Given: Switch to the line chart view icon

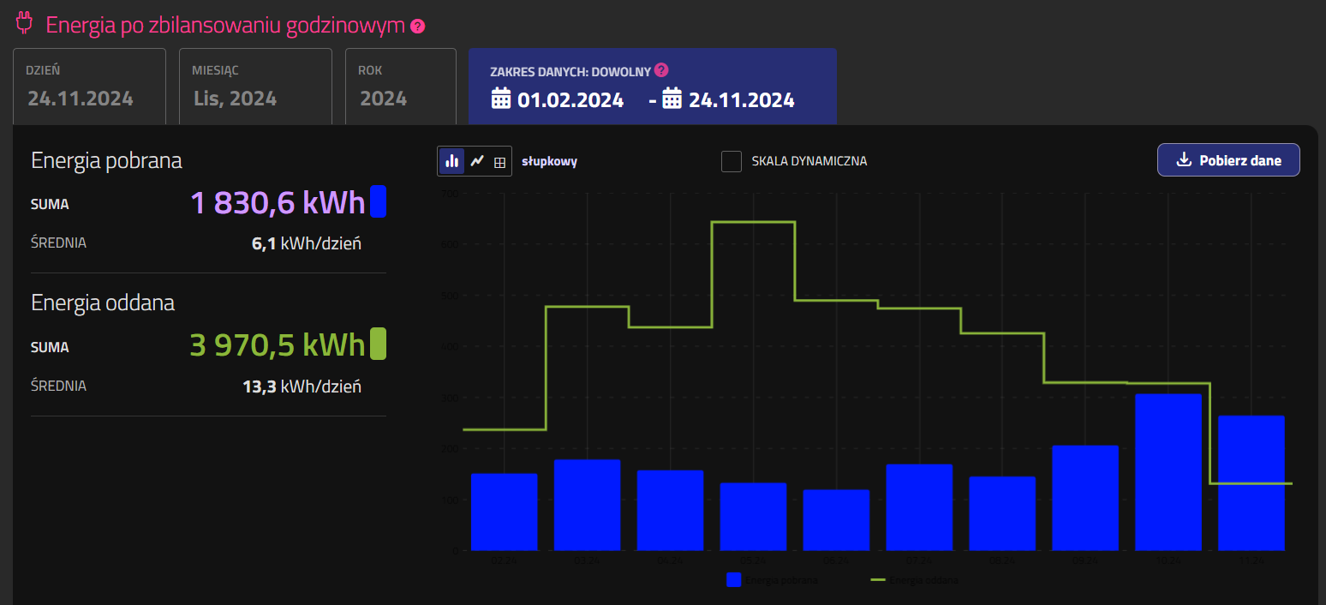Looking at the screenshot, I should pyautogui.click(x=477, y=161).
